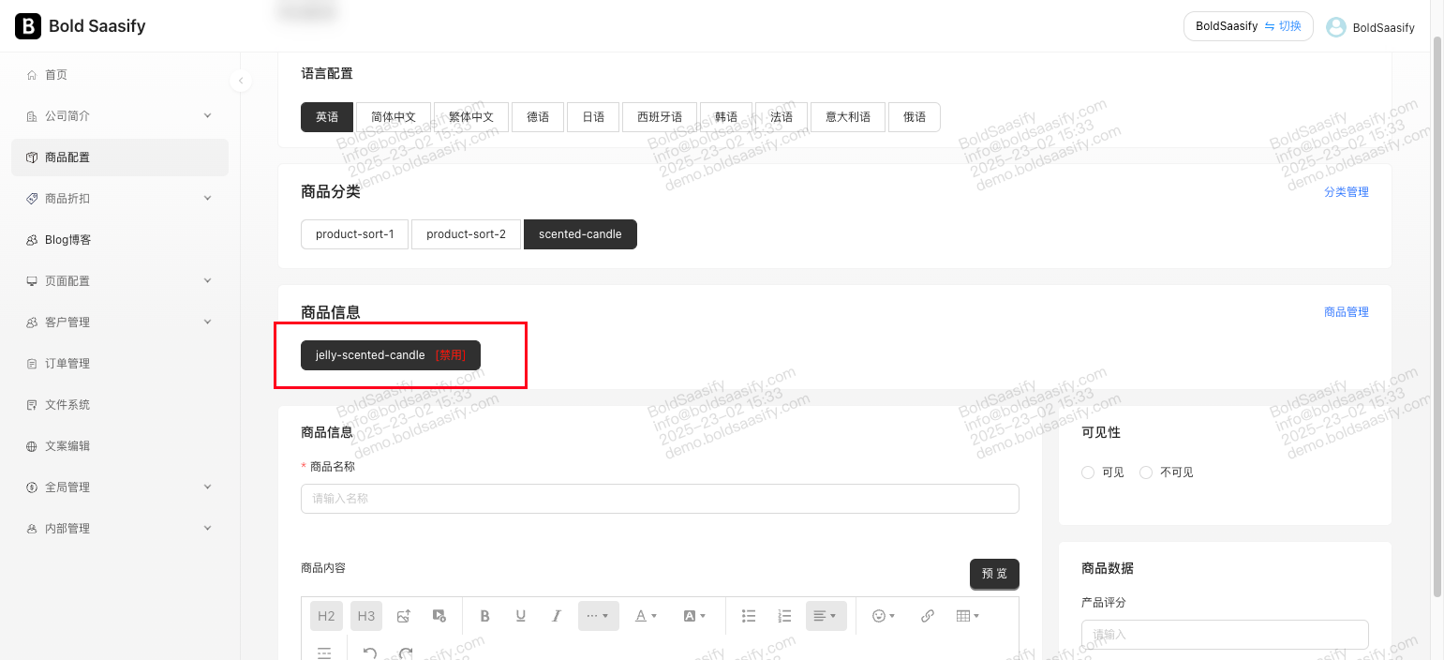
Task: Click the insert link icon in editor toolbar
Action: click(928, 616)
